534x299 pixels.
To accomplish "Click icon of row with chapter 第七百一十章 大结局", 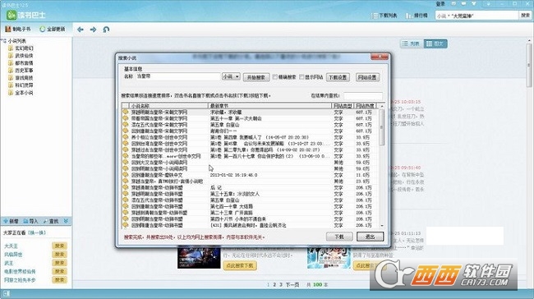I will [x=126, y=206].
